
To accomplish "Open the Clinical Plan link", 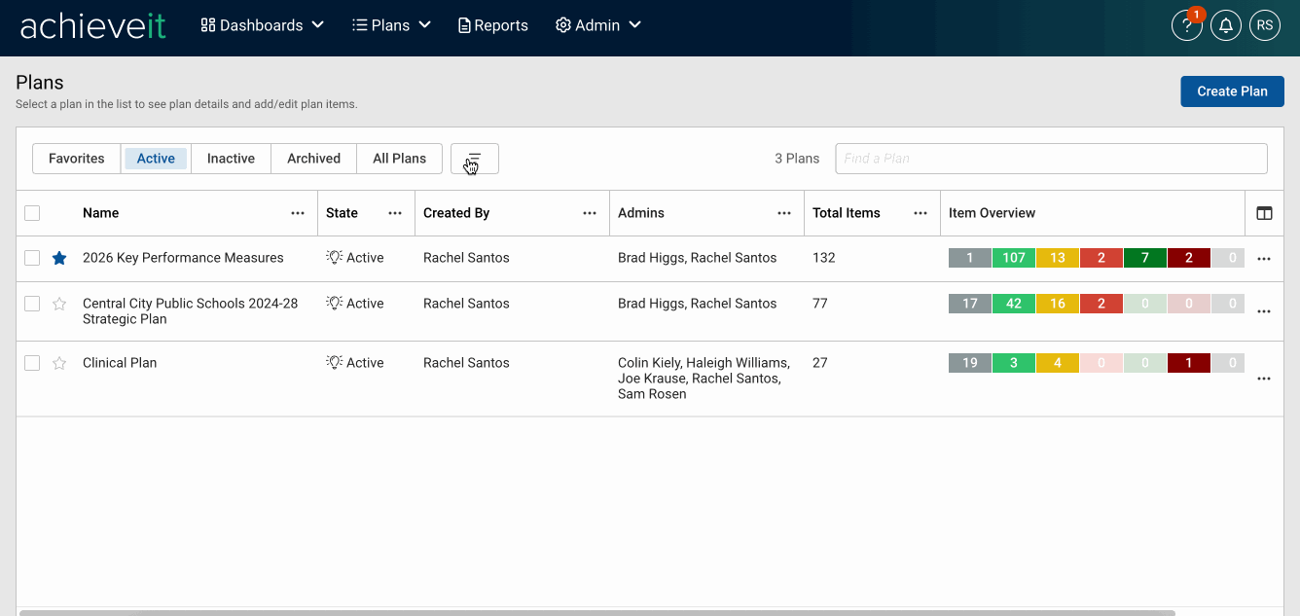I will pyautogui.click(x=120, y=363).
